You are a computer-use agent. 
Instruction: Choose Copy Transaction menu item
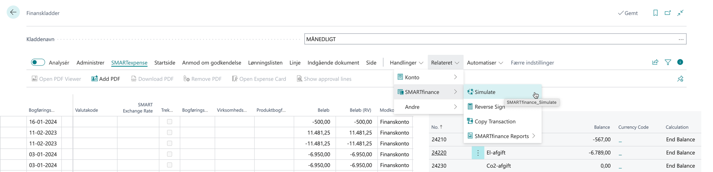pyautogui.click(x=495, y=122)
